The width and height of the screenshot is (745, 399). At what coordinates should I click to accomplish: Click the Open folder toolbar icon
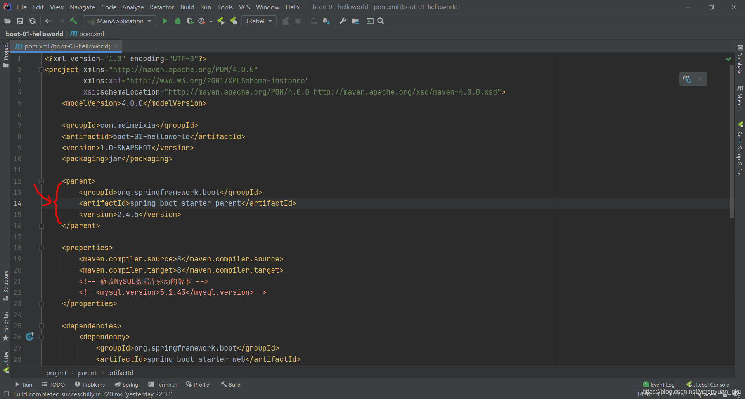7,21
